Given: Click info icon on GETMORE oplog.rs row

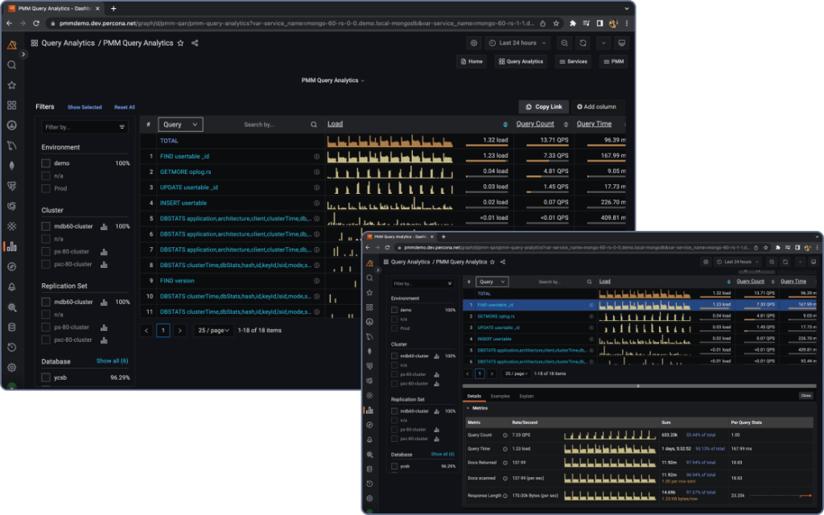Looking at the screenshot, I should [316, 172].
